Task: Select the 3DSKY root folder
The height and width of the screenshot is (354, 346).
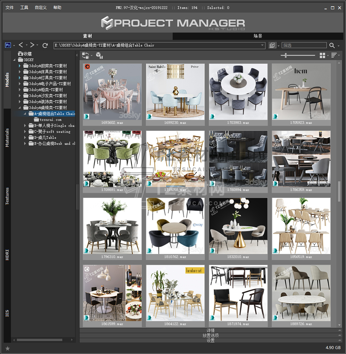Action: pos(26,60)
